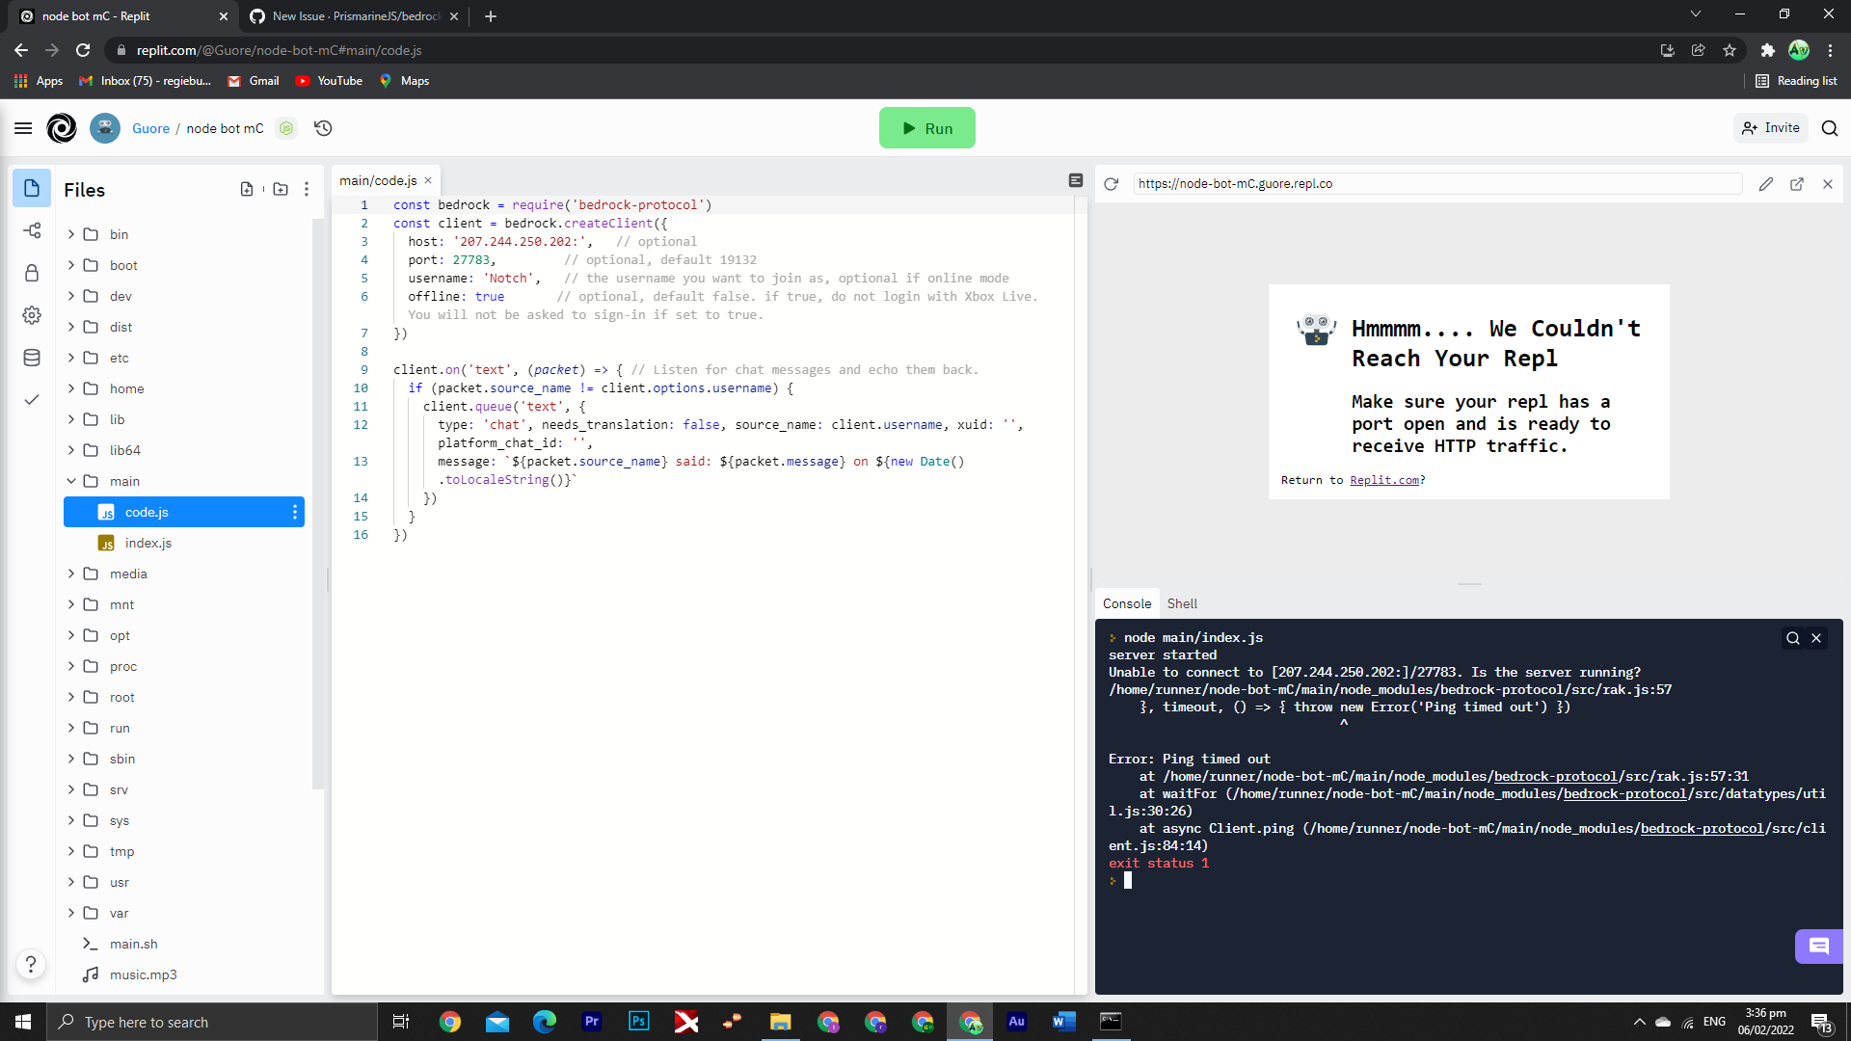
Task: Open the Settings panel in the sidebar
Action: point(32,315)
